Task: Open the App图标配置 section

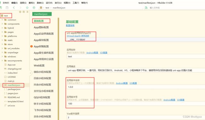Action: (x=41, y=27)
